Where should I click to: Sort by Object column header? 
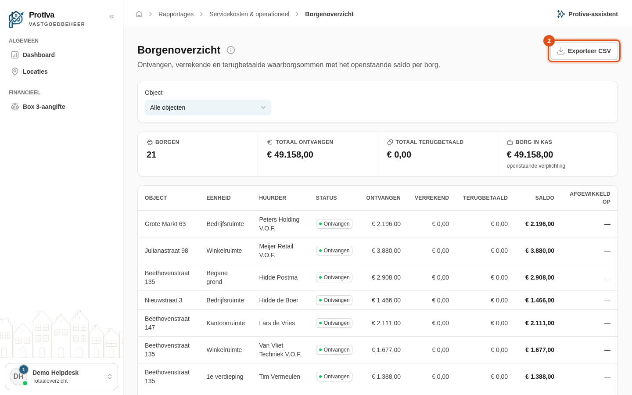coord(156,198)
